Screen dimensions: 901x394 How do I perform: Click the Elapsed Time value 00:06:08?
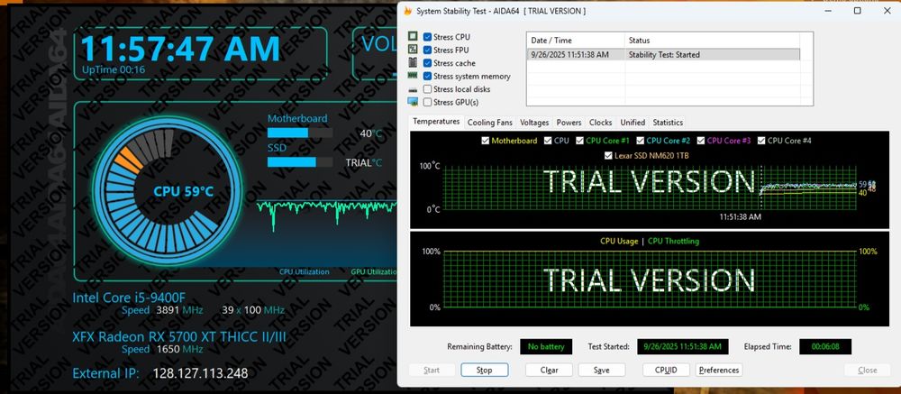825,347
